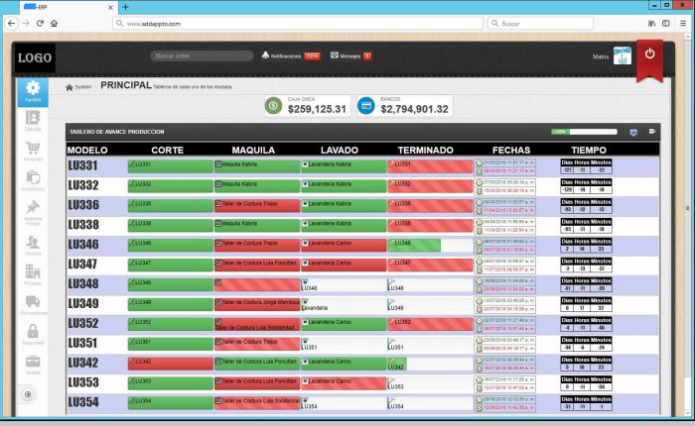Select model LU346 in the table
This screenshot has width=695, height=426.
83,244
